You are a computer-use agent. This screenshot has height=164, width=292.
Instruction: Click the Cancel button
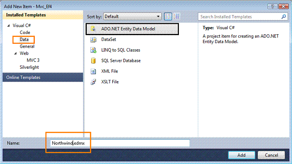tap(271, 155)
